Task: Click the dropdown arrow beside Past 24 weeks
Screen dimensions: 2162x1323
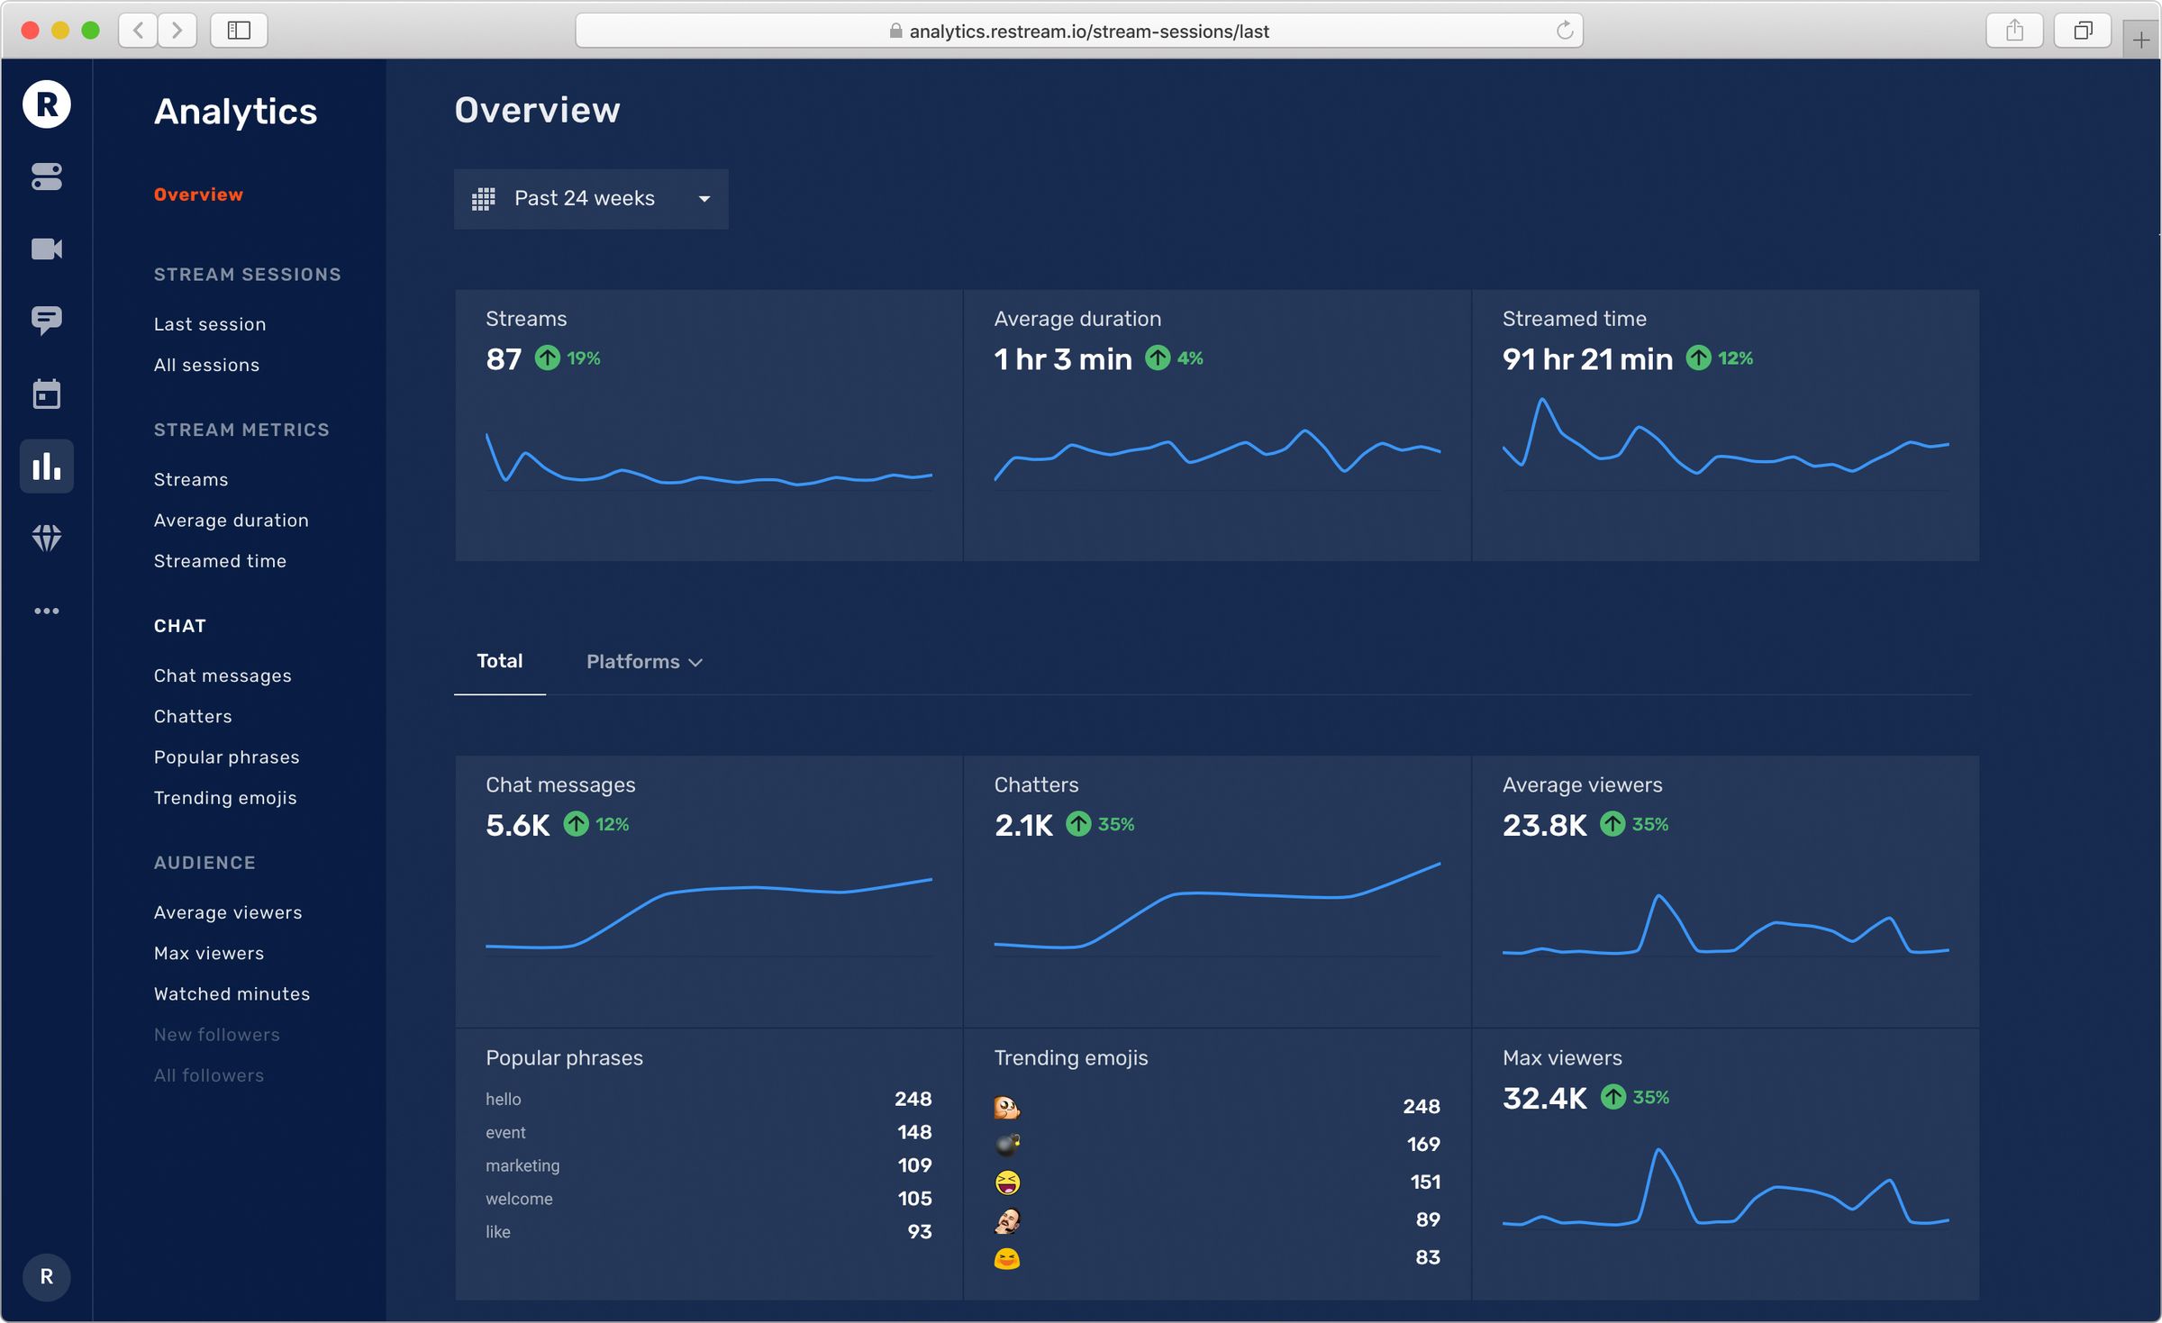Action: (x=704, y=199)
